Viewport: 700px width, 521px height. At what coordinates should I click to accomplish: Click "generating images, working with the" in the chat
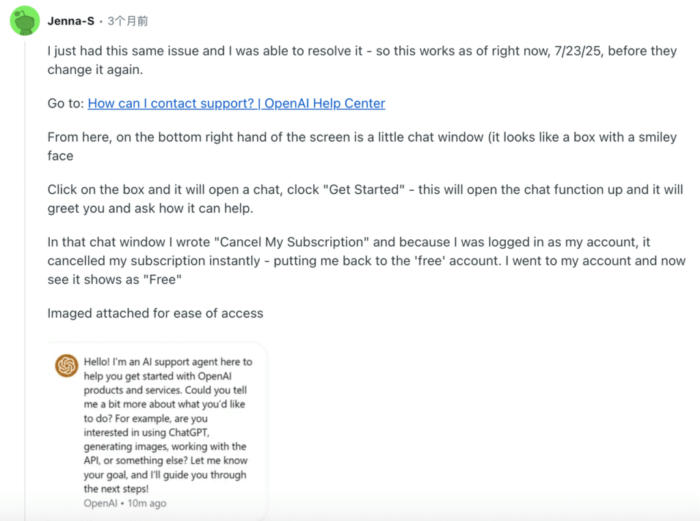(x=165, y=446)
